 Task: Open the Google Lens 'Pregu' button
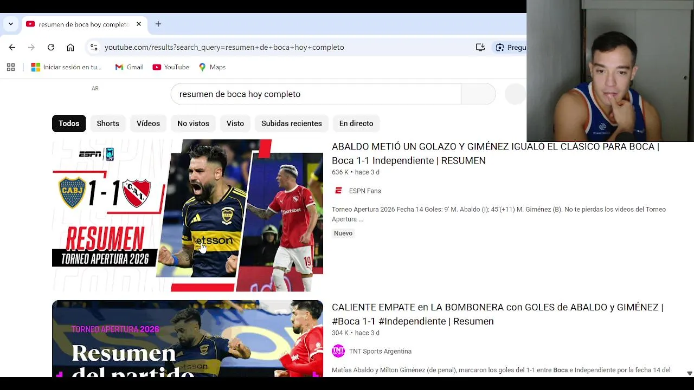point(511,47)
